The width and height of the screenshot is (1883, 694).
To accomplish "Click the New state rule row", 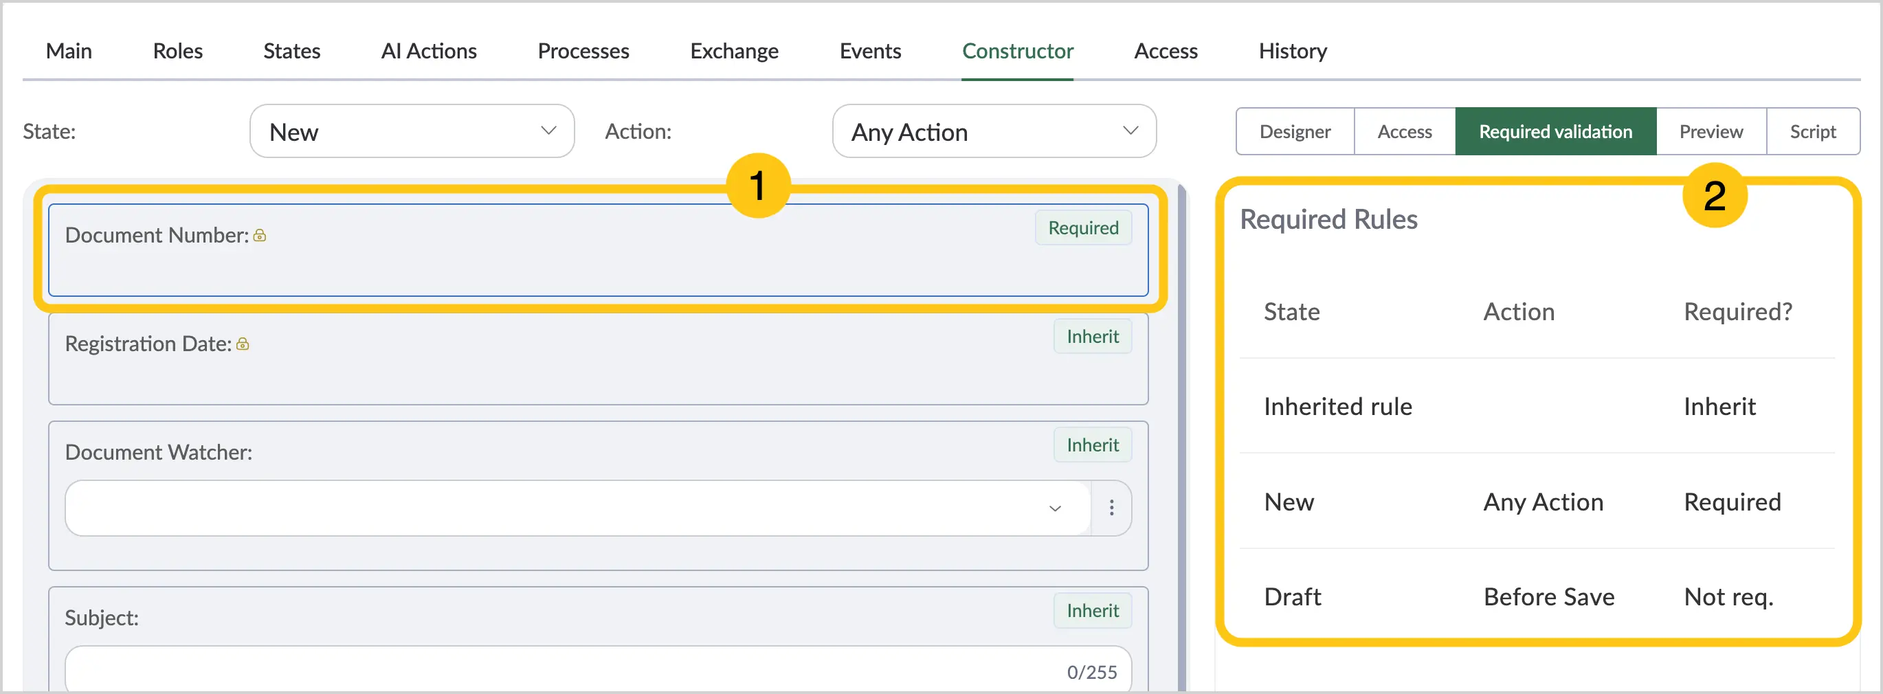I will pos(1537,502).
